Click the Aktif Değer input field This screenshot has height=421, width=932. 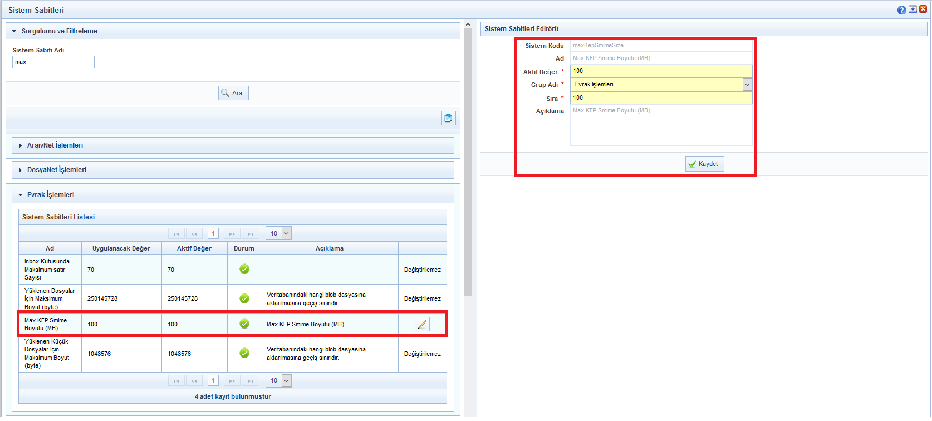coord(661,71)
